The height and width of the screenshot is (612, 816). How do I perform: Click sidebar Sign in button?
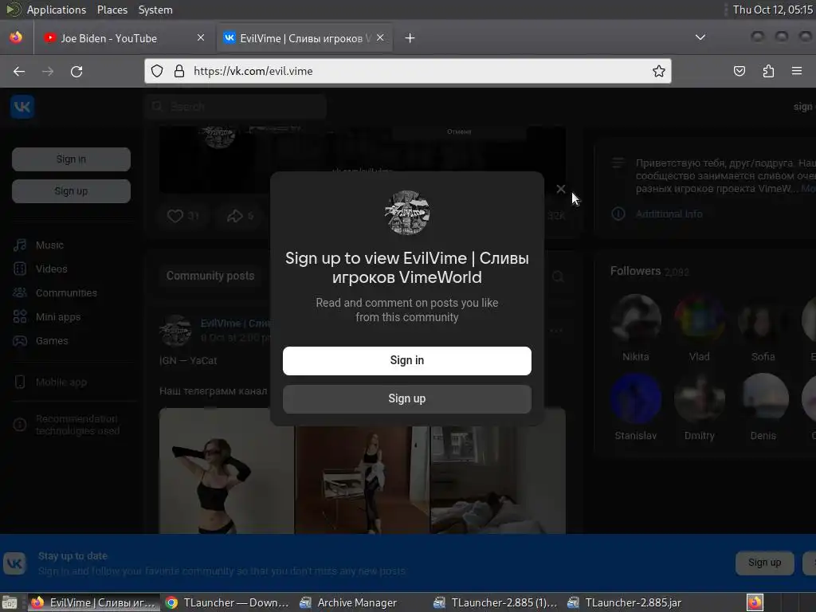point(71,159)
